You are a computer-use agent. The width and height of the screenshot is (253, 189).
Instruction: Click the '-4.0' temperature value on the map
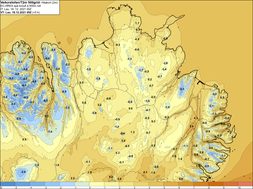[x=47, y=58]
